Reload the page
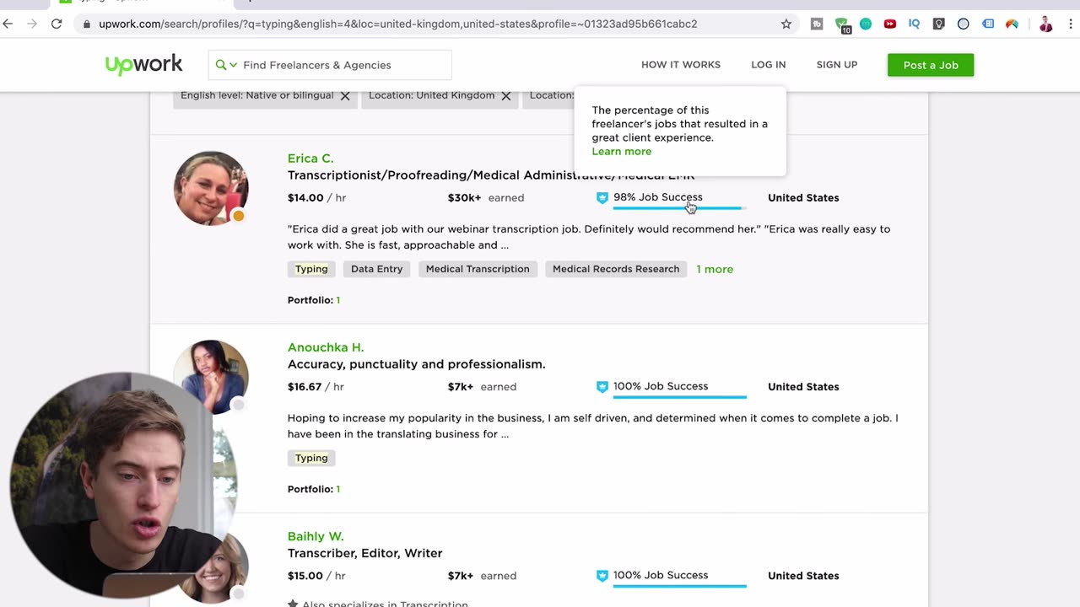Viewport: 1080px width, 607px height. point(57,24)
